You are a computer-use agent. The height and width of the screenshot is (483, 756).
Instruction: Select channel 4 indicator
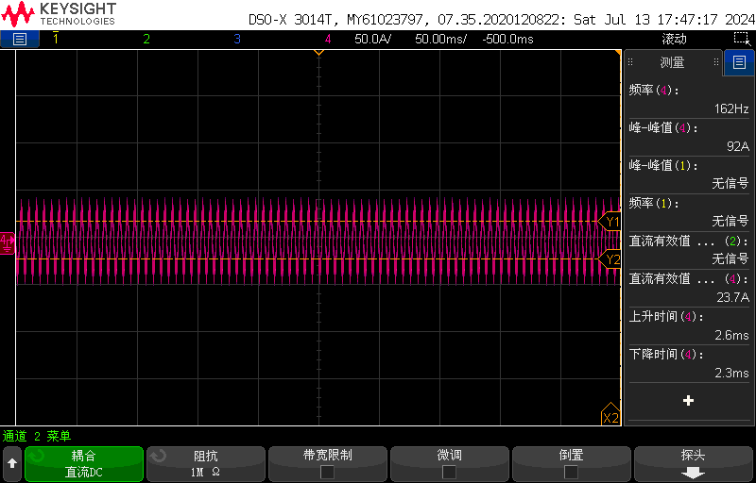(x=328, y=39)
